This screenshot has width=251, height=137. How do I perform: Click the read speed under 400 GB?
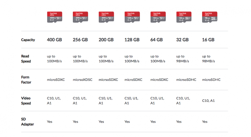(x=54, y=59)
